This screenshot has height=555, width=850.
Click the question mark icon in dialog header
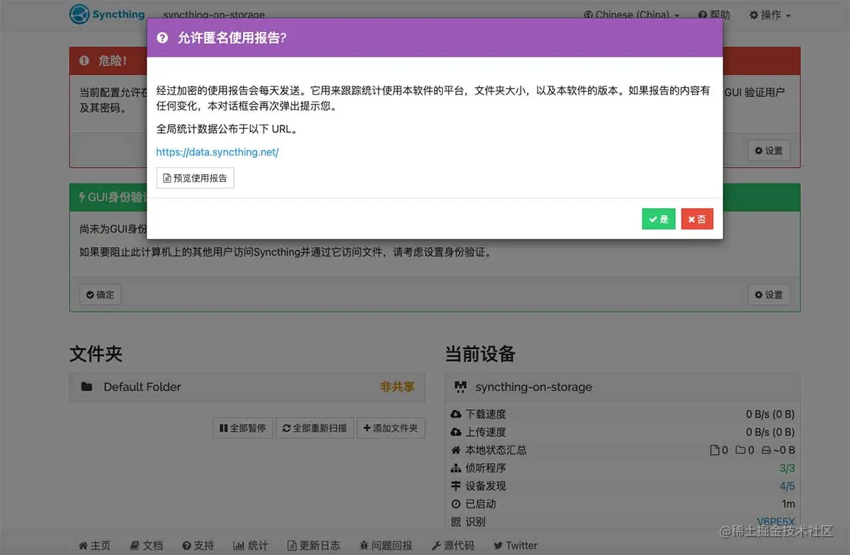(163, 39)
